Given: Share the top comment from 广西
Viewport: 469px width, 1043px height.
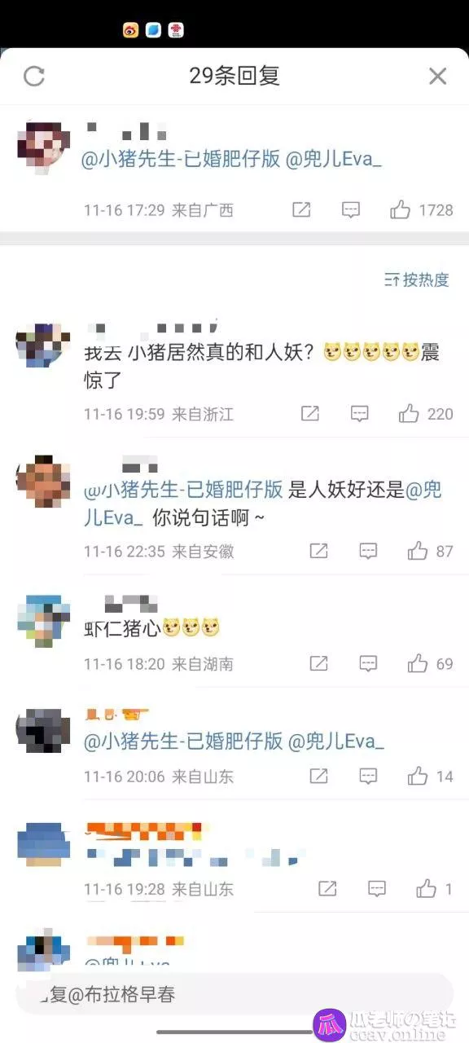Looking at the screenshot, I should [x=301, y=210].
